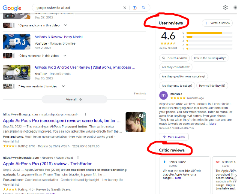This screenshot has height=194, width=237.
Task: Select 'Are they easy to set up?' chip
Action: point(177,86)
